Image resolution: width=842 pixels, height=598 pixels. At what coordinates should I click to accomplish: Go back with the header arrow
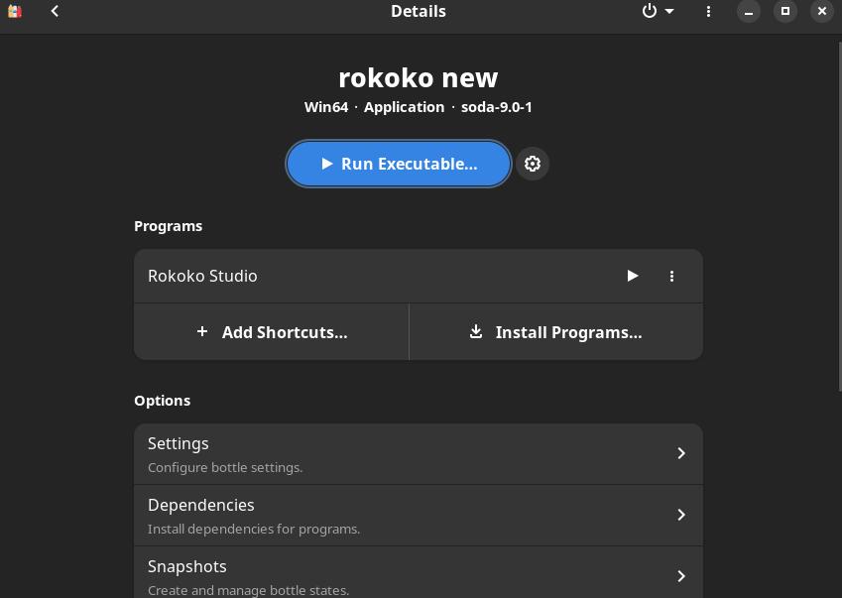pos(55,11)
